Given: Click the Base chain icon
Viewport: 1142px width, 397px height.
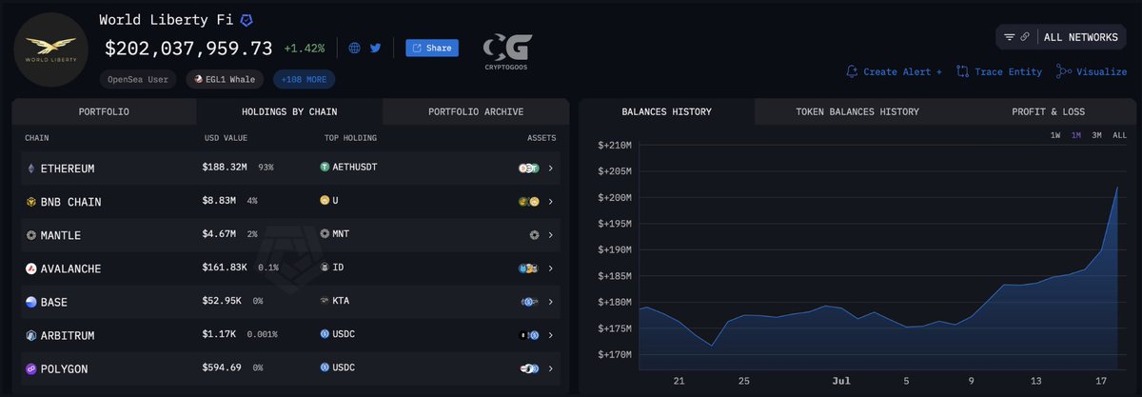Looking at the screenshot, I should [30, 302].
